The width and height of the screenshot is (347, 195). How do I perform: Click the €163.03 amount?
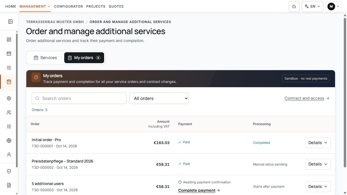[x=162, y=143]
